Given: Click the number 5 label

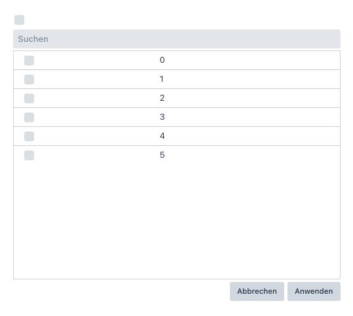Looking at the screenshot, I should (162, 155).
